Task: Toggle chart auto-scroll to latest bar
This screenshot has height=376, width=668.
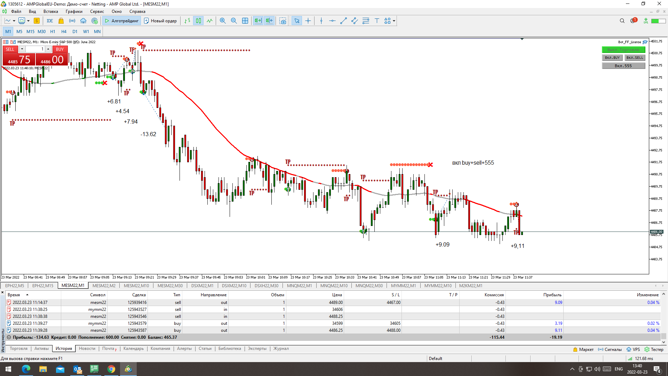Action: coord(258,21)
